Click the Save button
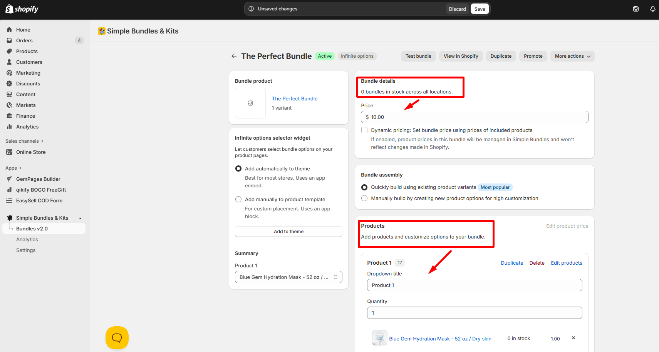 coord(480,9)
